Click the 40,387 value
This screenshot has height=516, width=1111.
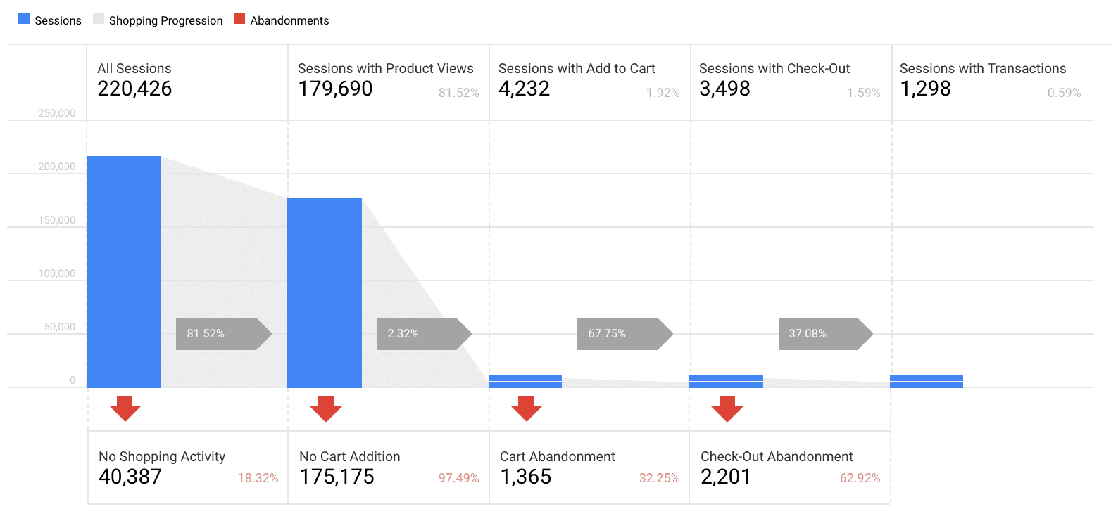point(130,477)
